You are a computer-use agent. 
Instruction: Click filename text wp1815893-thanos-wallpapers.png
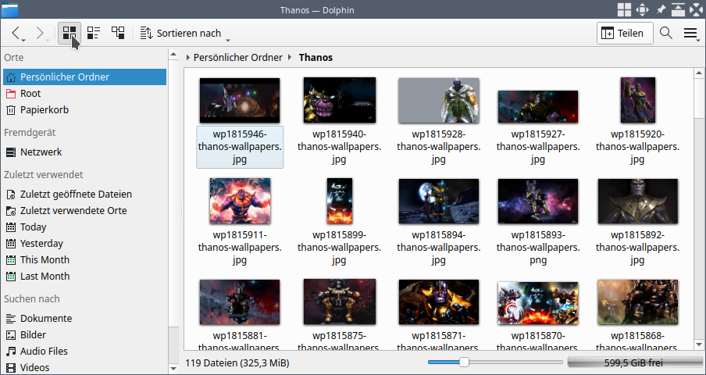538,248
